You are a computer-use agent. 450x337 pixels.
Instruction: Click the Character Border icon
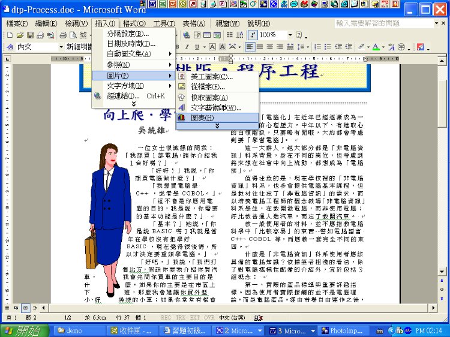212,47
